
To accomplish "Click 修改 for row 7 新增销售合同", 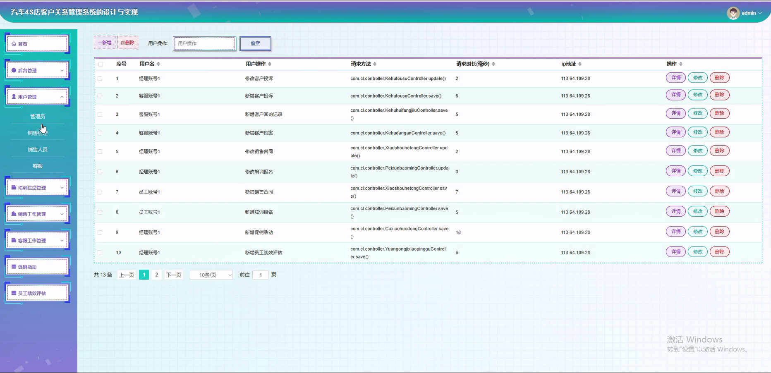I will click(698, 191).
